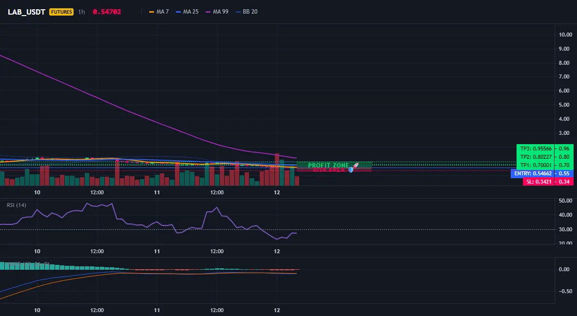Click the shield icon beside RISK AREA

tap(351, 170)
